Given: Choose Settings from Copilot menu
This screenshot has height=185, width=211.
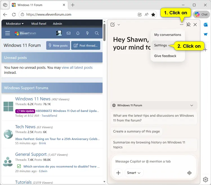Looking at the screenshot, I should click(161, 45).
